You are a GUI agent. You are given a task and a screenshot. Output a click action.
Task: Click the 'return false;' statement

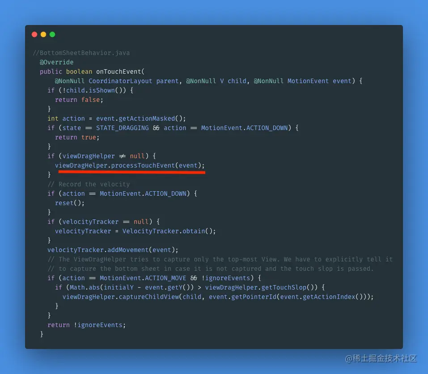[79, 100]
